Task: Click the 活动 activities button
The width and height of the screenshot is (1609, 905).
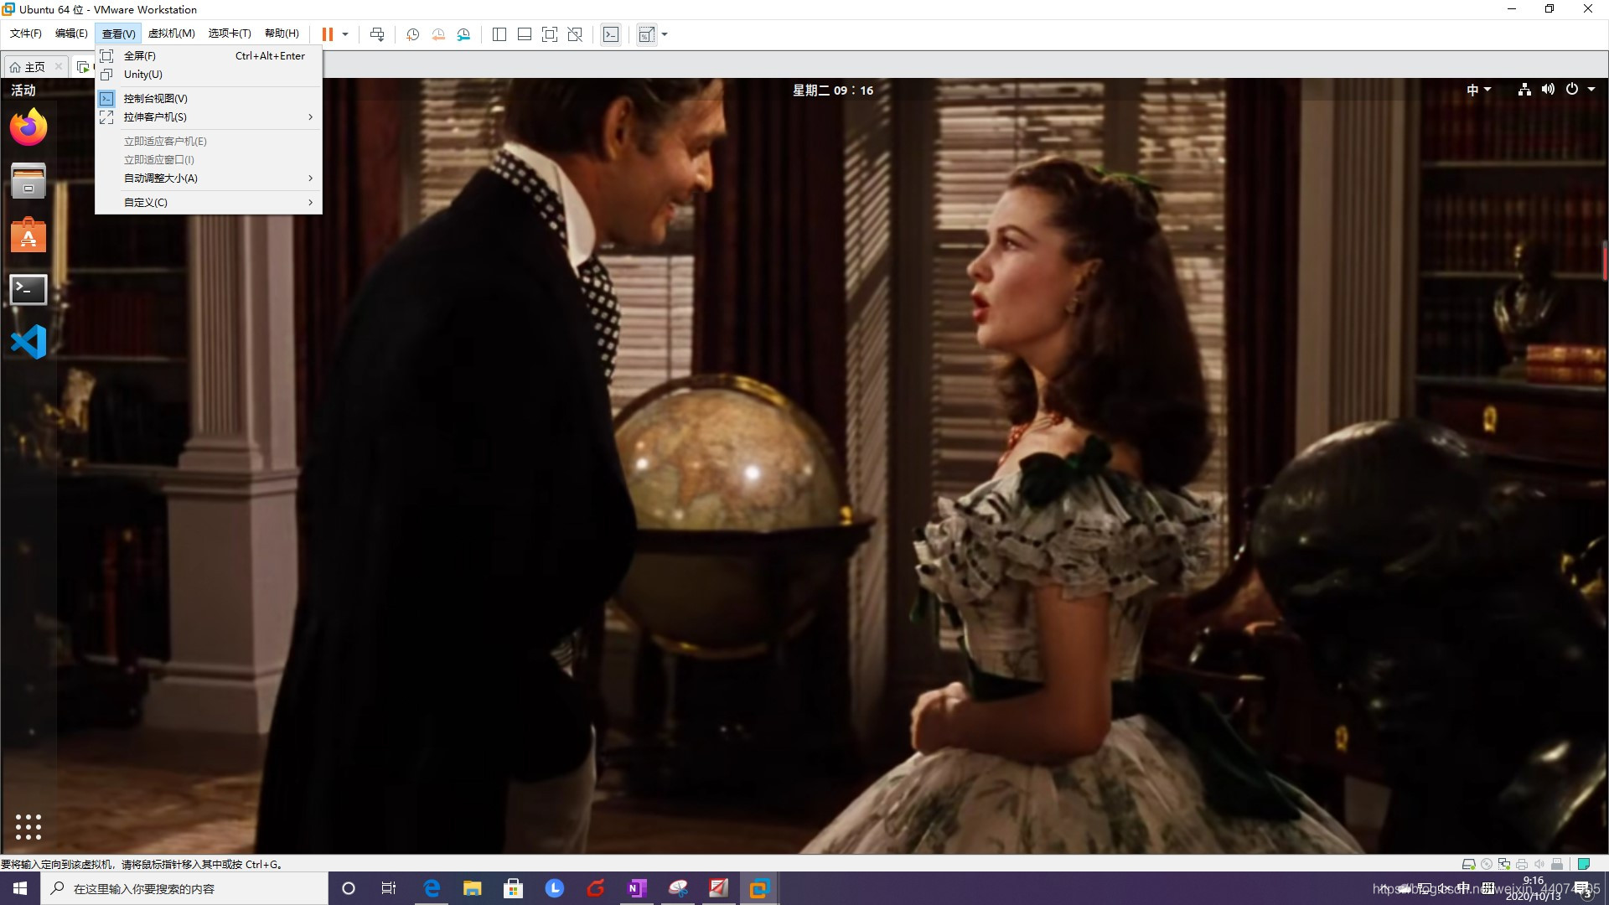Action: tap(23, 90)
